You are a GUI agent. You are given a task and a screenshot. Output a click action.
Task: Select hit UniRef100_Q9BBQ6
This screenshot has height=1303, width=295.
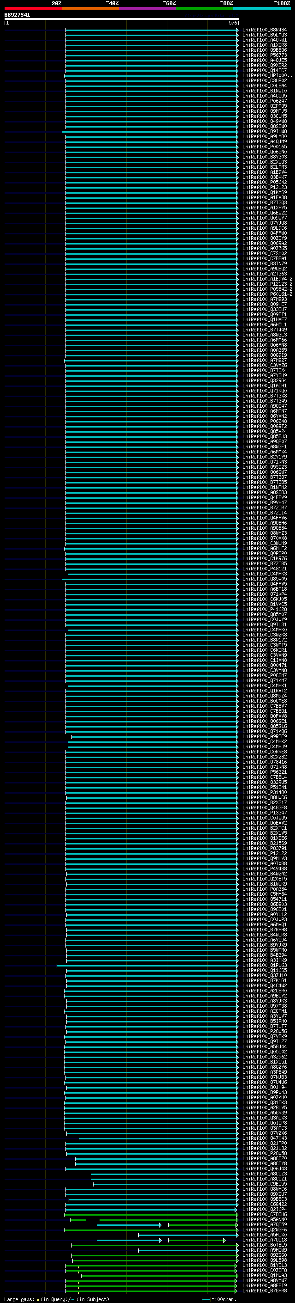click(265, 50)
